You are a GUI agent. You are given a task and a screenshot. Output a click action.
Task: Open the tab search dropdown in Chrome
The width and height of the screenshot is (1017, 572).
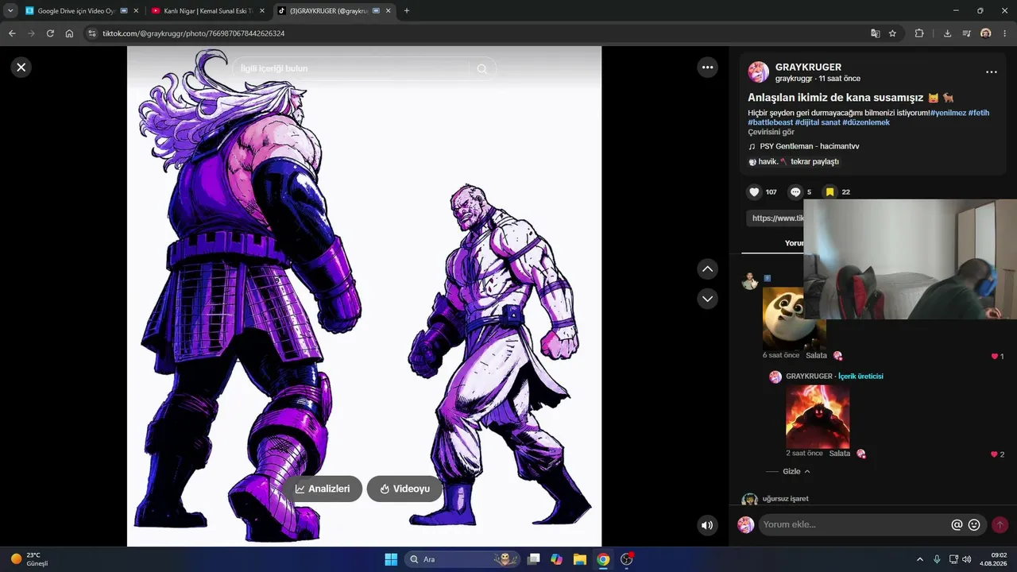coord(10,11)
